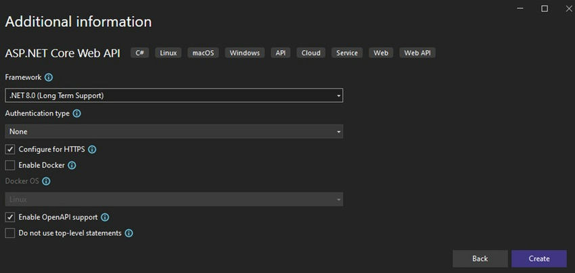
Task: Click the info icon beside Enable OpenAPI support
Action: point(105,218)
